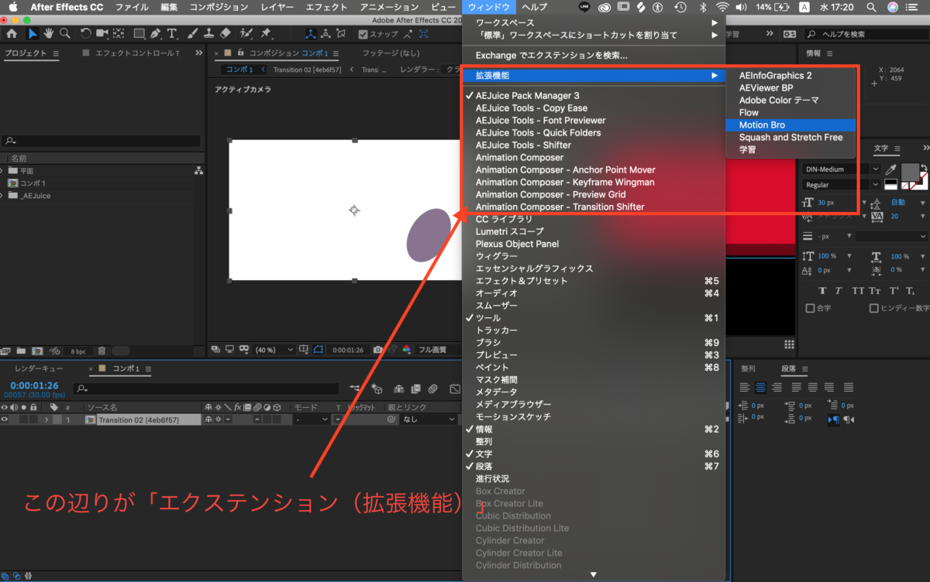The height and width of the screenshot is (582, 930).
Task: Click Exchange でエクステンションを検索...
Action: (594, 56)
